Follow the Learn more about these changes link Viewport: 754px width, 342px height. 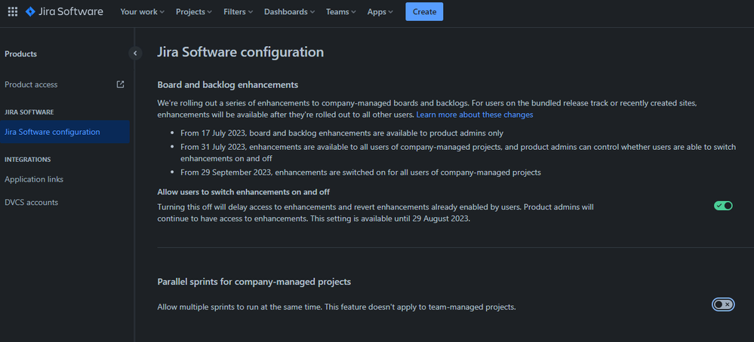[475, 115]
